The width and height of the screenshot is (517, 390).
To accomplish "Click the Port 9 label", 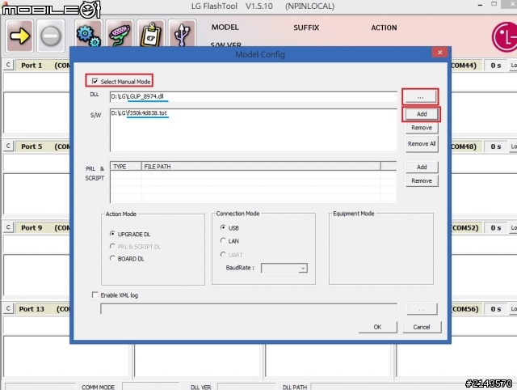I will pos(32,228).
